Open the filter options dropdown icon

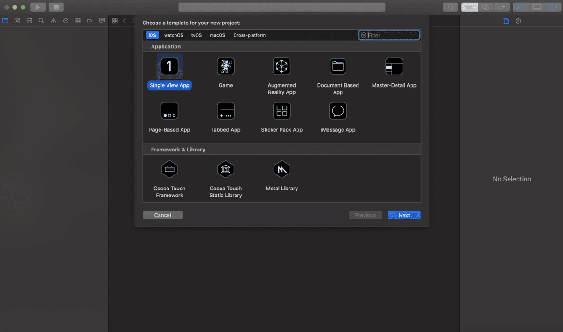364,35
